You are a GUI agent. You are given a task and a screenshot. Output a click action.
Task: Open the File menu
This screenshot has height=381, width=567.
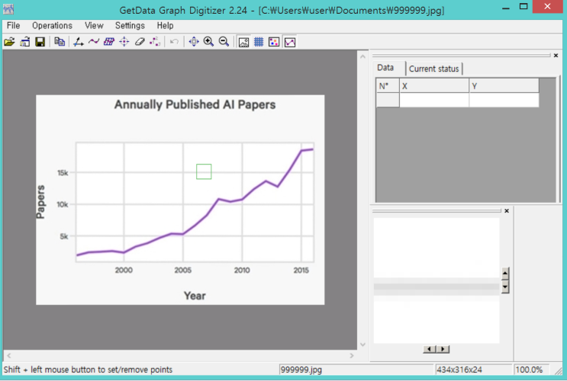coord(14,26)
